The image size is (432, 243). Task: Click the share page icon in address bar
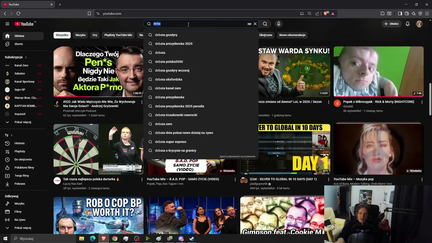(x=317, y=13)
